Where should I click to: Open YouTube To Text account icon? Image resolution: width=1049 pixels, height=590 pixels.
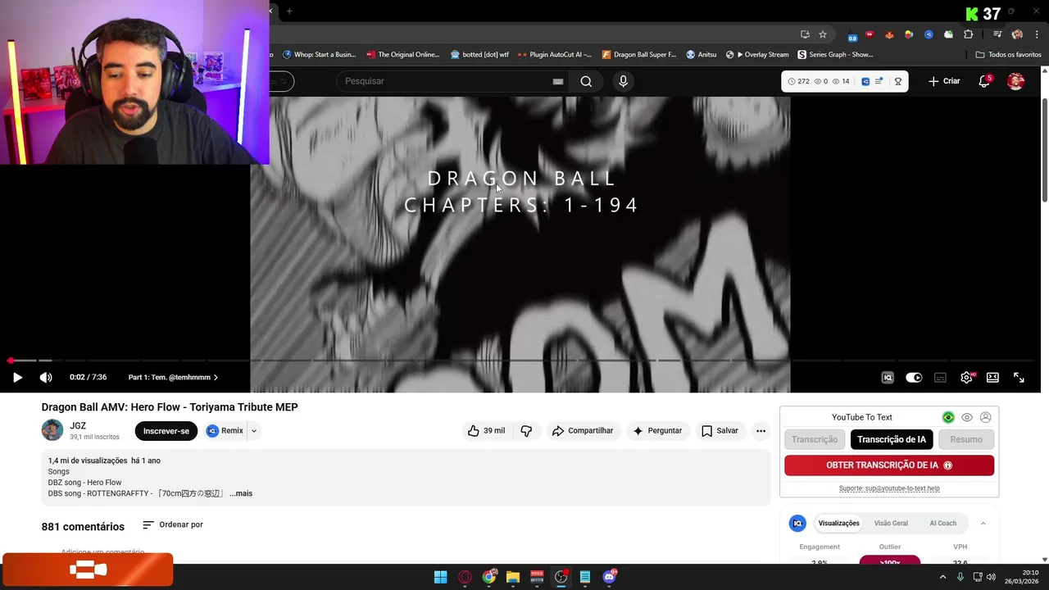click(986, 417)
